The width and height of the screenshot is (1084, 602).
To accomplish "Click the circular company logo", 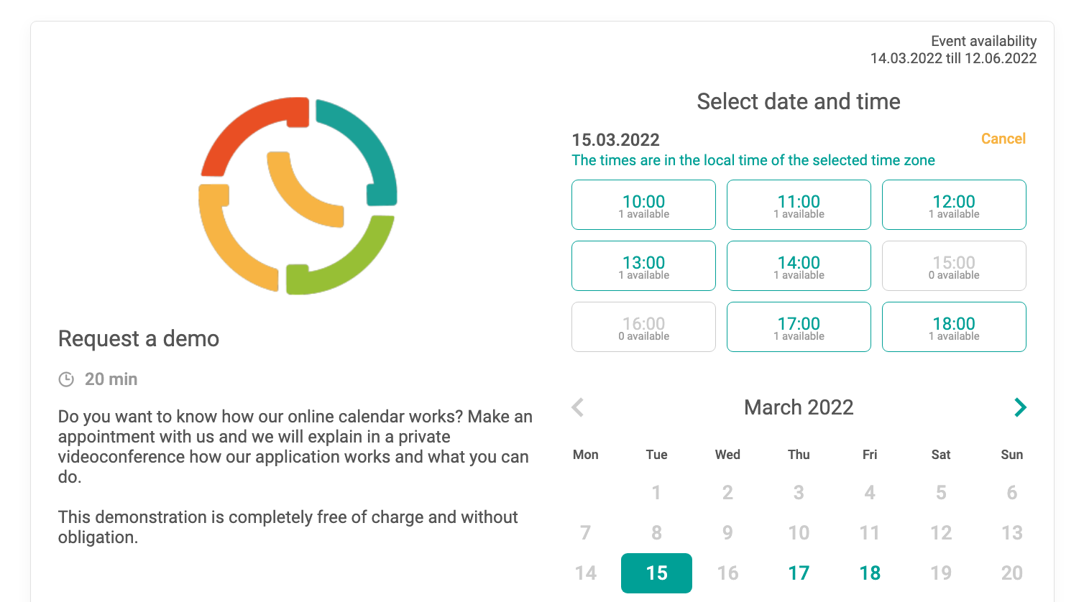I will (x=298, y=196).
